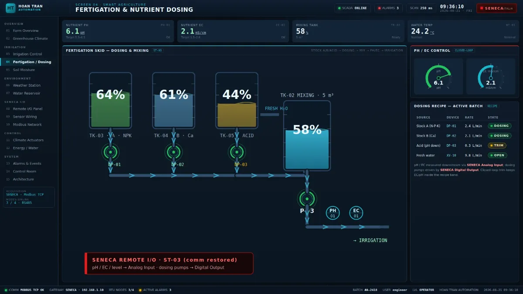523x294 pixels.
Task: Click the OPEN state badge for Fresh water
Action: 497,155
